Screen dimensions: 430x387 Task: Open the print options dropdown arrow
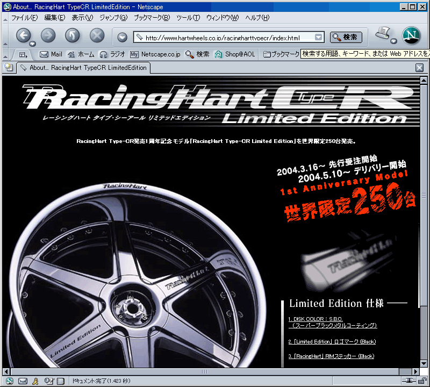(394, 41)
